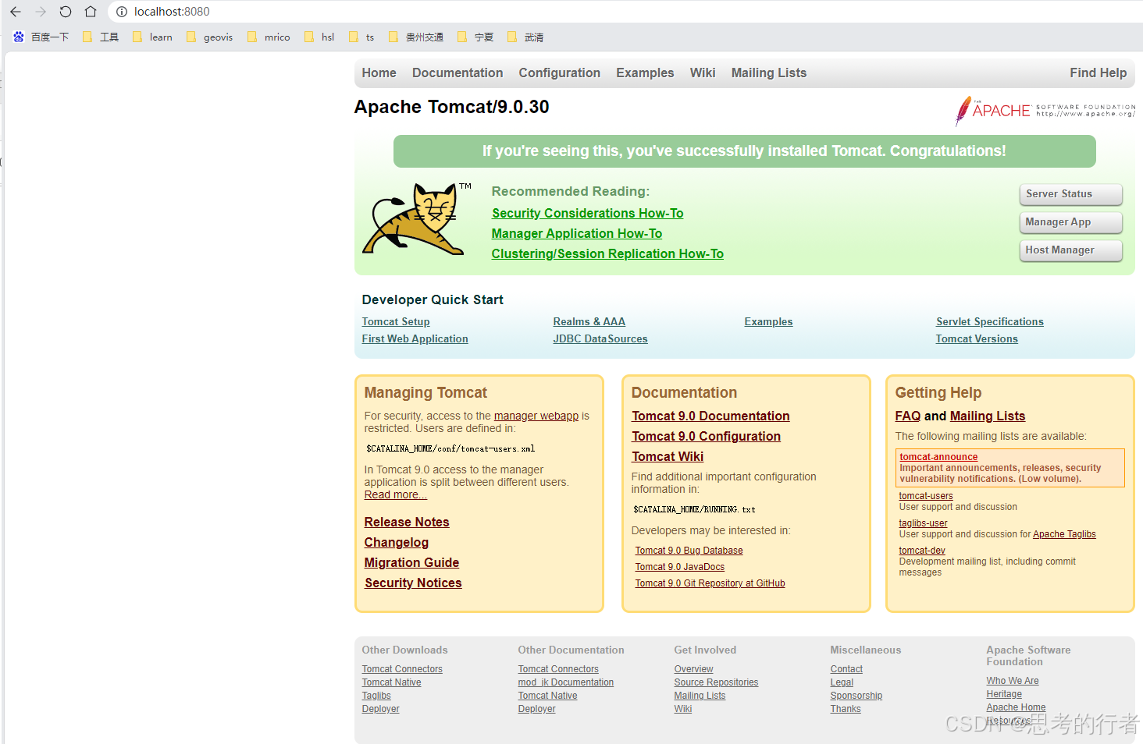Open mod_jk Documentation footer link
The width and height of the screenshot is (1143, 744).
coord(565,682)
